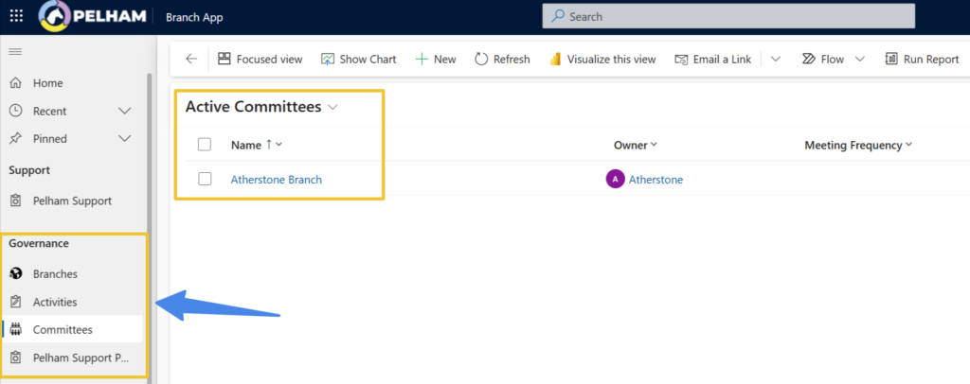Expand the Active Committees view selector
Screen dimensions: 970x384
point(332,108)
